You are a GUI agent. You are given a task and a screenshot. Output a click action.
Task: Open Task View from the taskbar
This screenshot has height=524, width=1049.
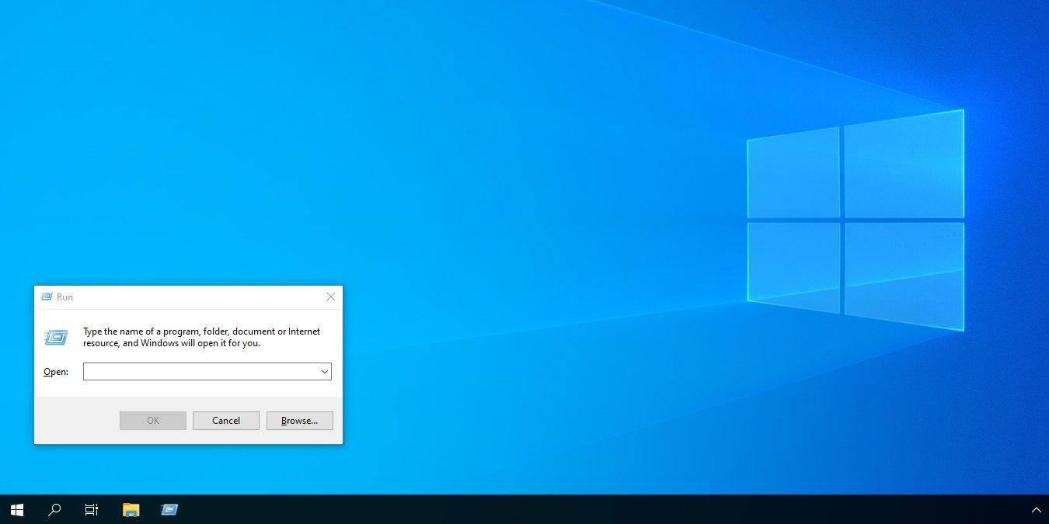click(x=92, y=510)
